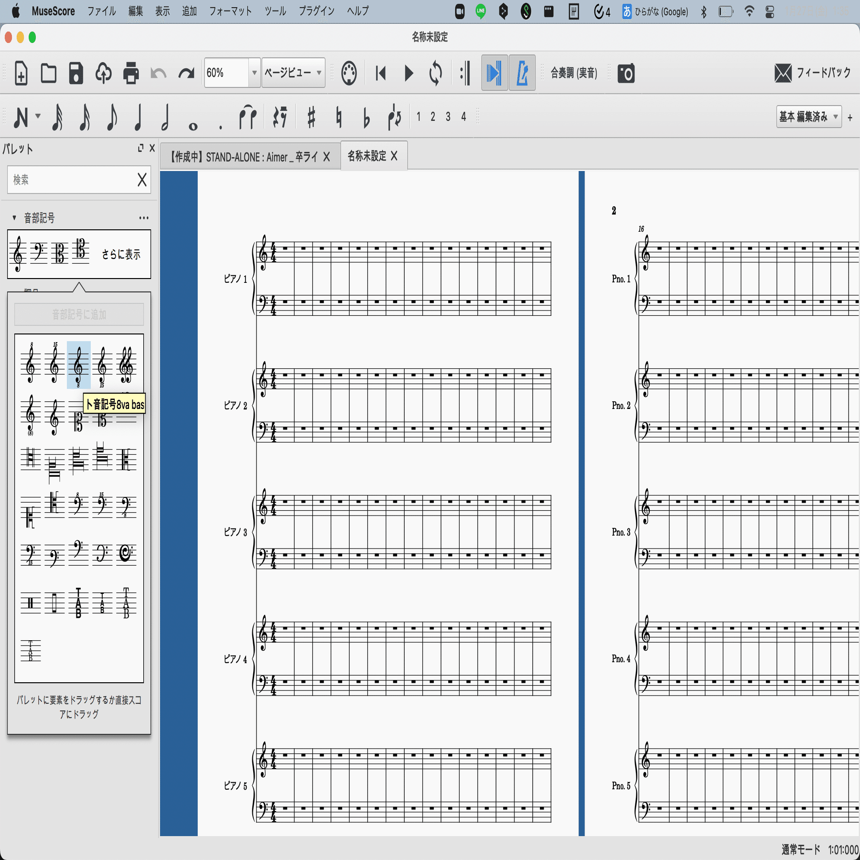Create a new score with toolbar icon
Screen dimensions: 860x860
point(21,73)
